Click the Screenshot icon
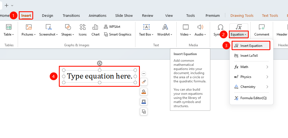The width and height of the screenshot is (288, 138). pyautogui.click(x=48, y=27)
